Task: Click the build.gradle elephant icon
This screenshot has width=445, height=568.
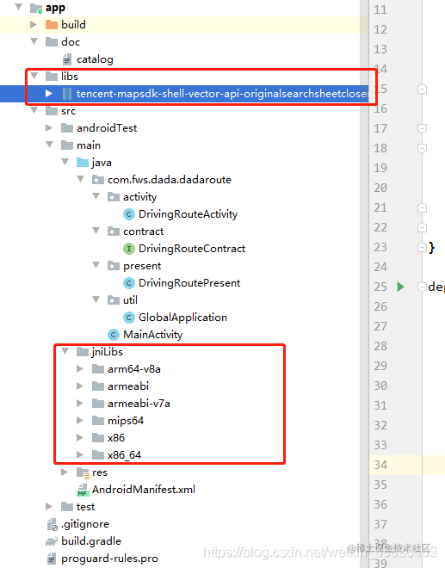Action: (x=52, y=541)
